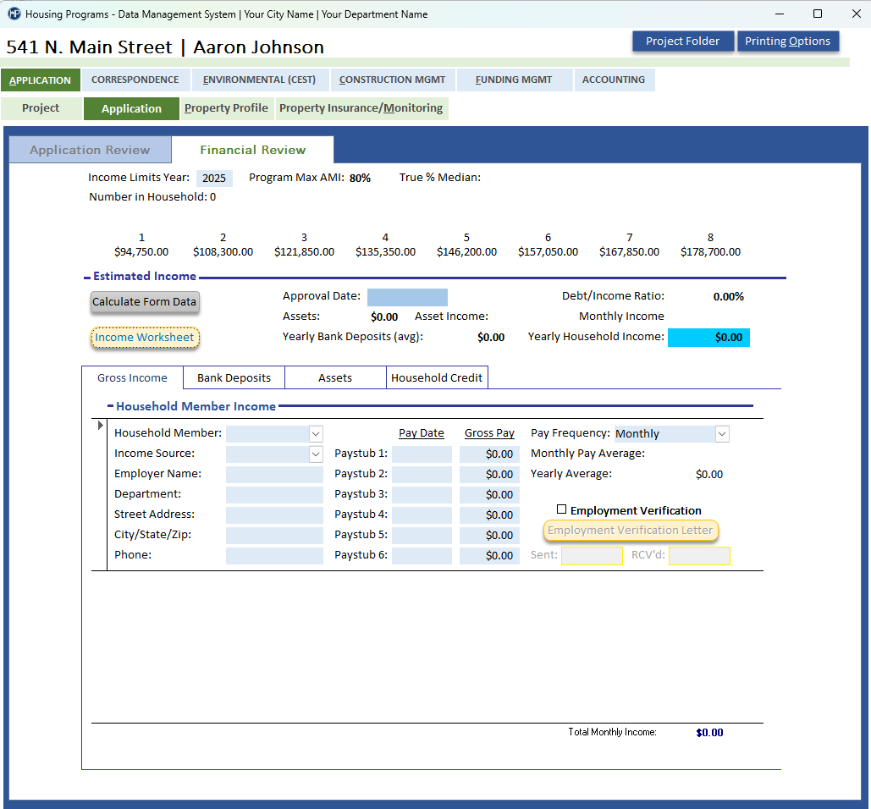Toggle the Employment Verification checkbox

point(561,509)
